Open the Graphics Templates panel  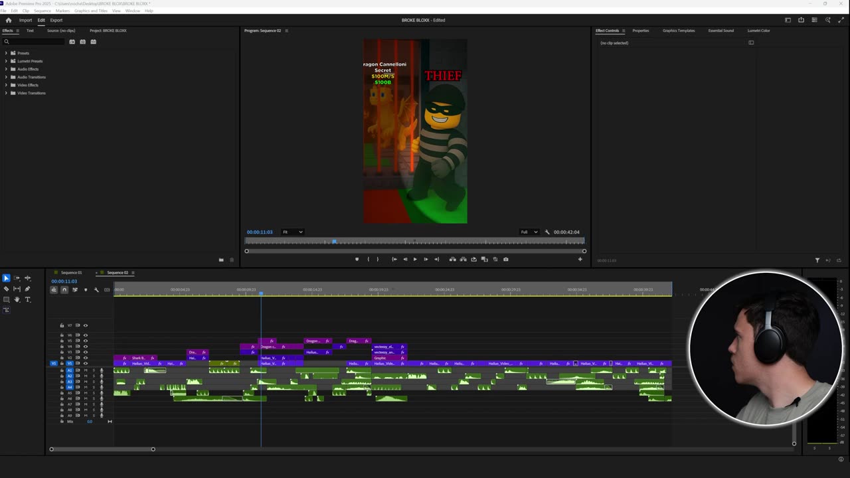pyautogui.click(x=678, y=31)
